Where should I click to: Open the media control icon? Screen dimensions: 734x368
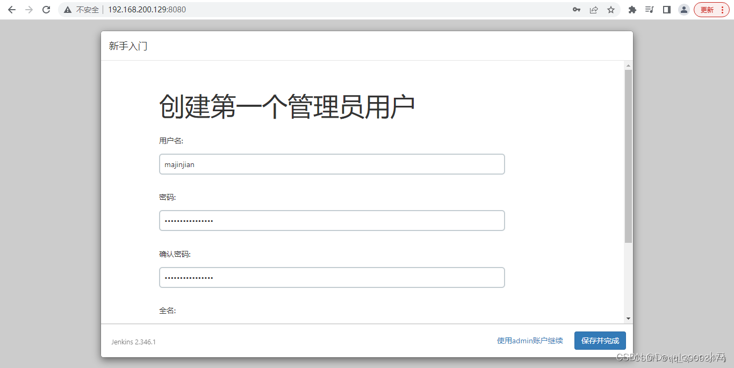coord(650,10)
